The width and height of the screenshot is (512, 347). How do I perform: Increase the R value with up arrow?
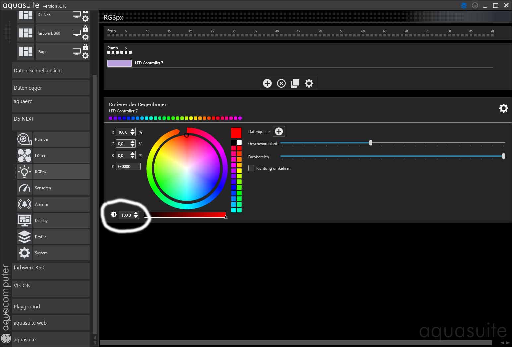pyautogui.click(x=133, y=130)
